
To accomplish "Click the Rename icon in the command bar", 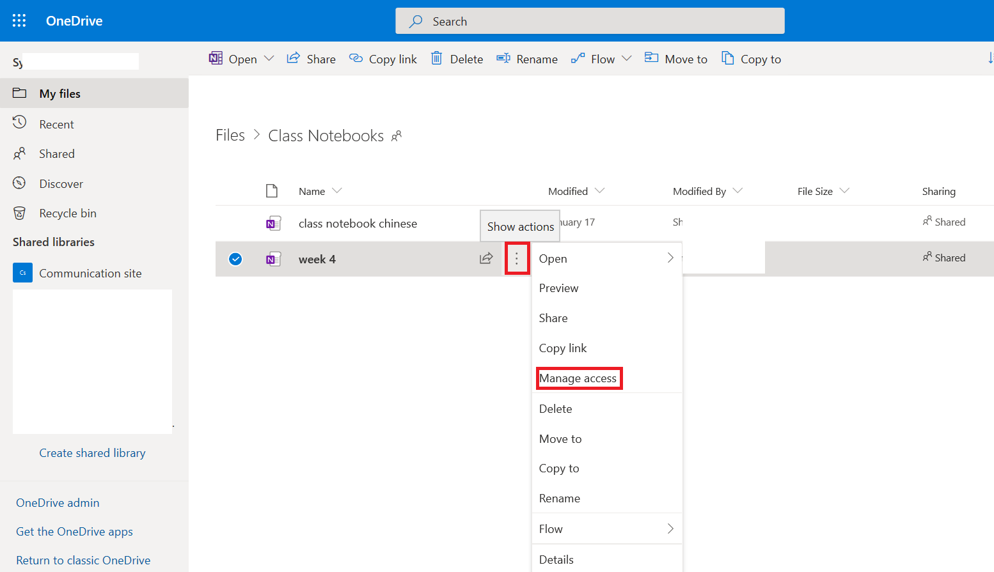I will point(503,58).
